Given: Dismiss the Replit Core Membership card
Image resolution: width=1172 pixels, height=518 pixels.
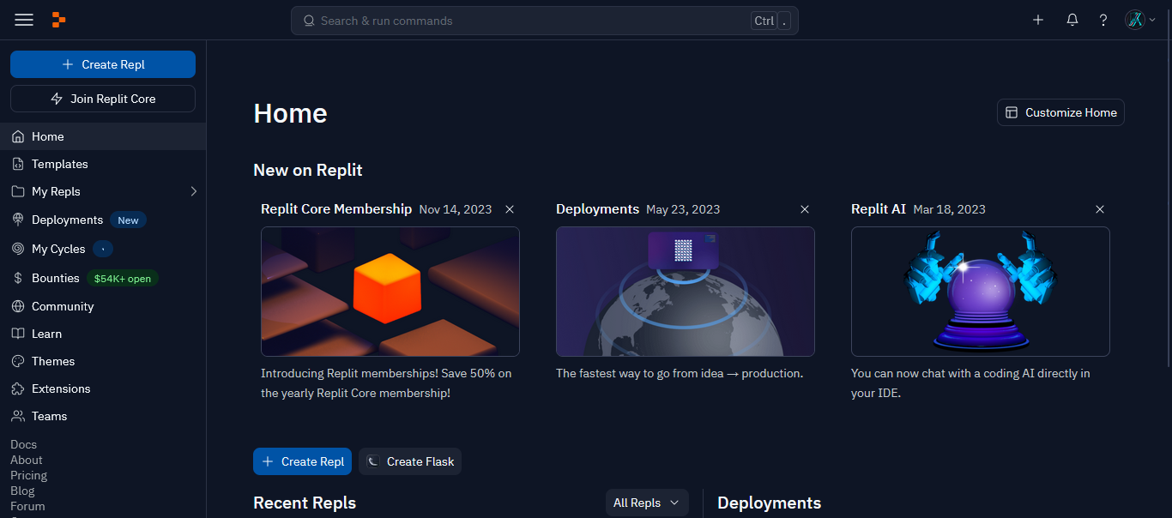Looking at the screenshot, I should tap(510, 209).
